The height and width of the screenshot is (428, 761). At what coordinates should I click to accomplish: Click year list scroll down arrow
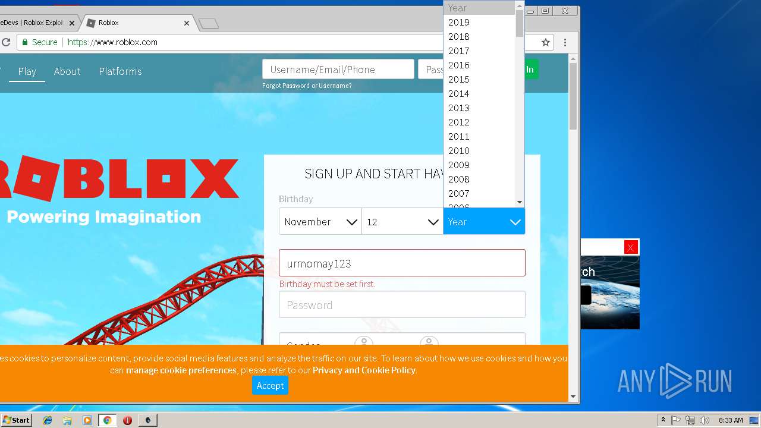[x=520, y=202]
